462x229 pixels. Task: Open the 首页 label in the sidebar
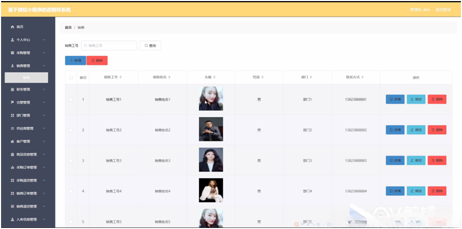pyautogui.click(x=20, y=27)
